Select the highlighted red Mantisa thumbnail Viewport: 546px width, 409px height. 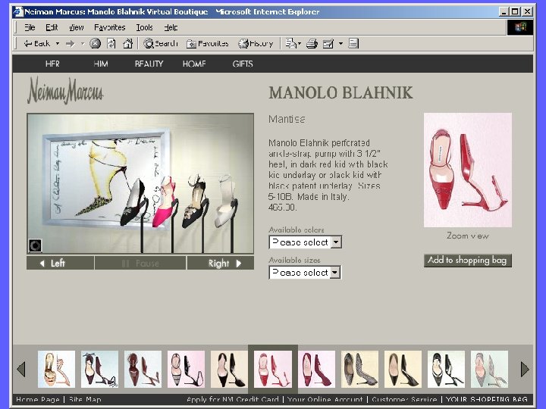273,369
